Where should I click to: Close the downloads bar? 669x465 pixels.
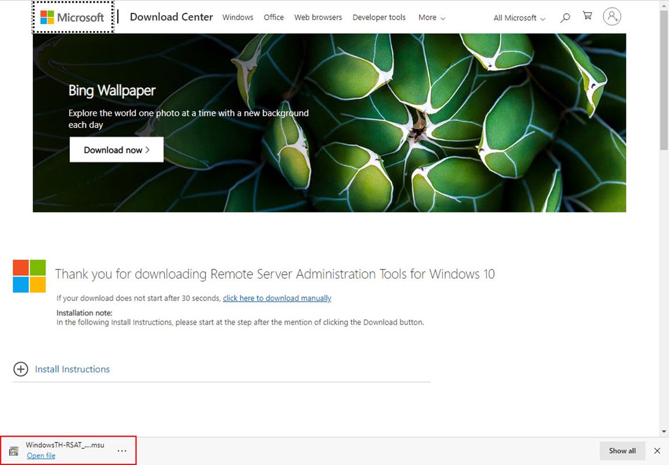click(657, 451)
